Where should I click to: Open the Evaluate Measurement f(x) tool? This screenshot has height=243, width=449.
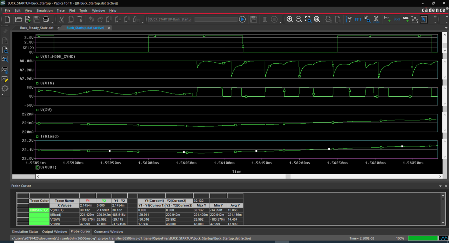pyautogui.click(x=397, y=19)
